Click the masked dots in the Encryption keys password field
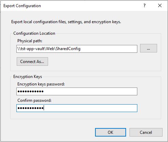 click(30, 91)
